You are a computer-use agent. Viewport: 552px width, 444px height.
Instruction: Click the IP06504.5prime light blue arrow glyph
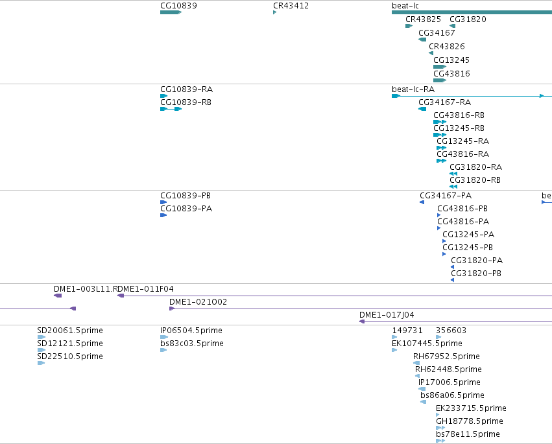coord(164,337)
